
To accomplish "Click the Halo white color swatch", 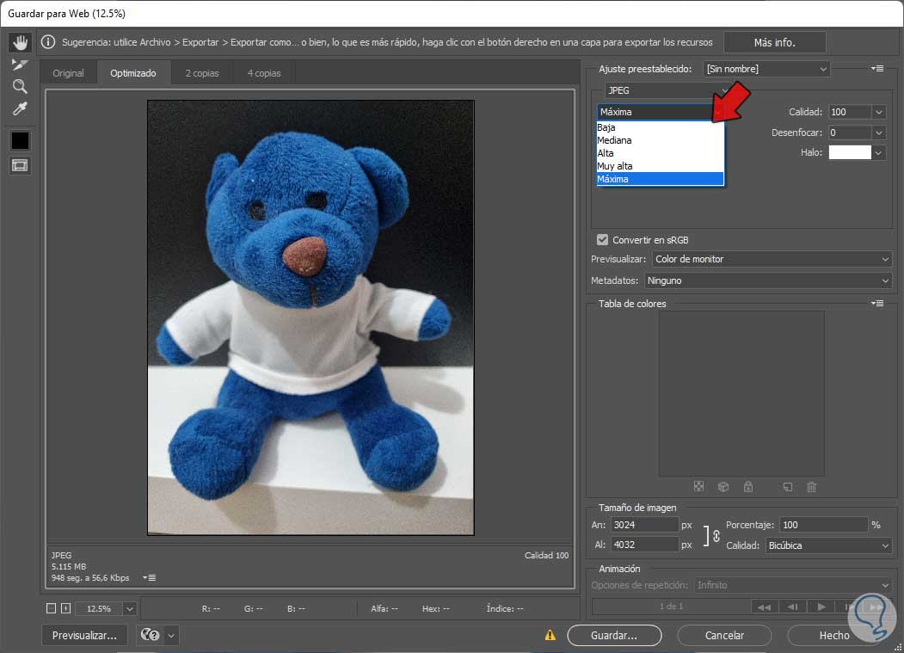I will (850, 152).
